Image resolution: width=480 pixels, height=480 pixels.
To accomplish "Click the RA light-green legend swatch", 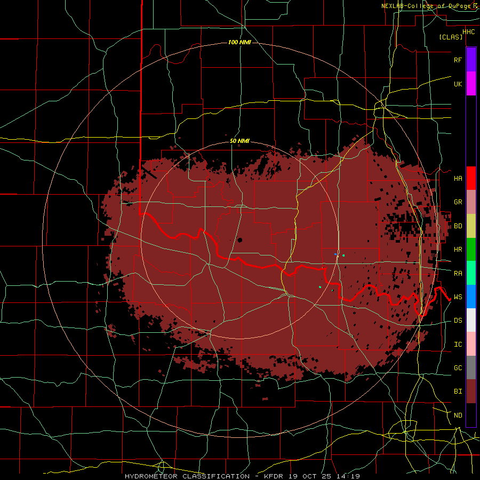I will pos(471,273).
